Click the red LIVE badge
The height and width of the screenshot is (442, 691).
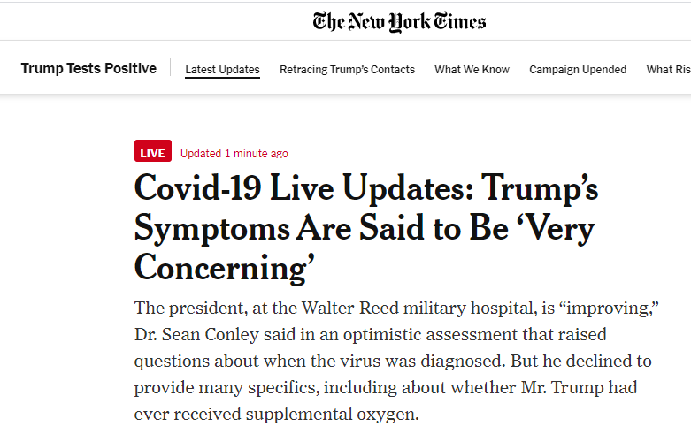(x=152, y=153)
